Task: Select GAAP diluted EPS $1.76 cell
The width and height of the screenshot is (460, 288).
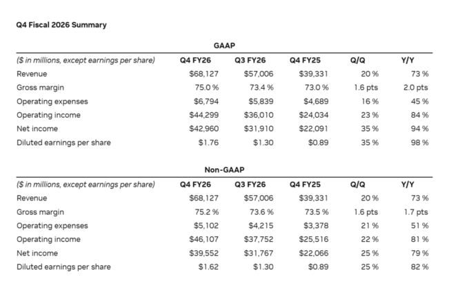Action: pos(200,143)
